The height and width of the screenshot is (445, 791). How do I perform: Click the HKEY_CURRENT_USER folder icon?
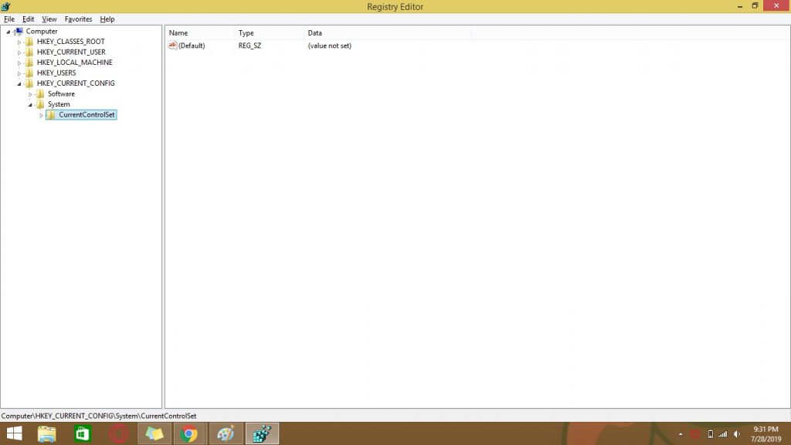29,52
